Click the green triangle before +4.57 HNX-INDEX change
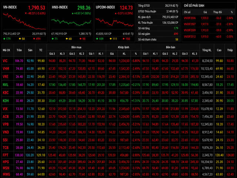237x178 pixels. pyautogui.click(x=73, y=13)
